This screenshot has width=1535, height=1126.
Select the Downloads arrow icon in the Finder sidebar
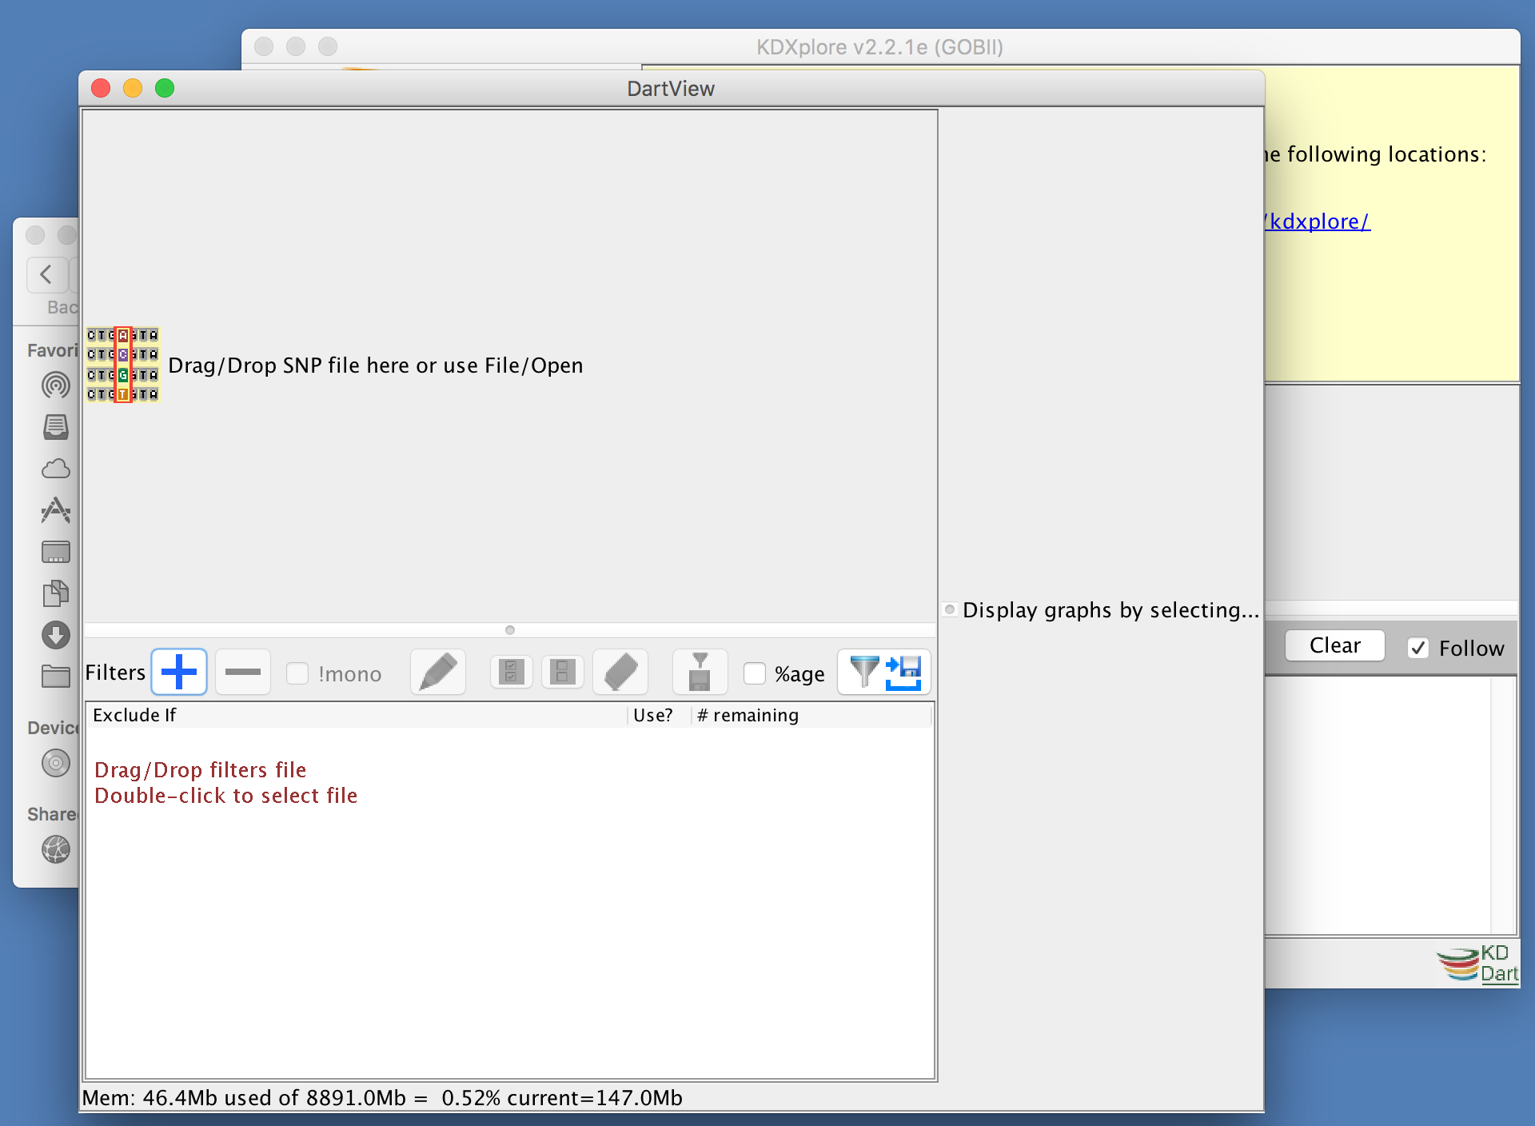click(x=56, y=635)
